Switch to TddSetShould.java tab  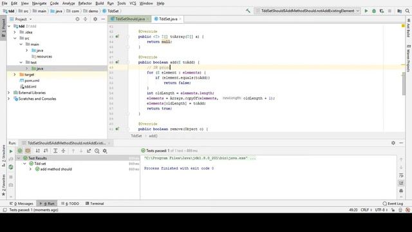point(130,19)
